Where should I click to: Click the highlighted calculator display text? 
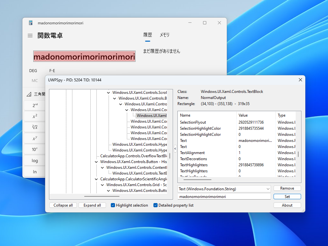click(84, 56)
